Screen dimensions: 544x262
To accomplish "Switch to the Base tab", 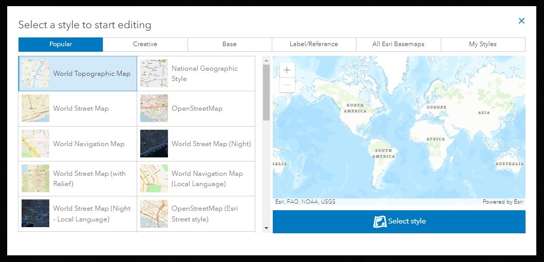I will point(230,44).
